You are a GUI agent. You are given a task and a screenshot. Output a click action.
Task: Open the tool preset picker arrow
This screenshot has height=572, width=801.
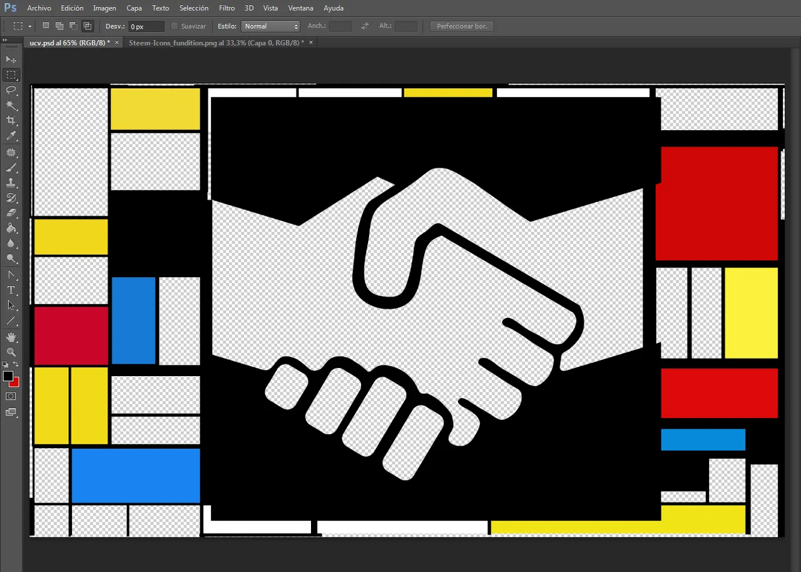(x=29, y=26)
